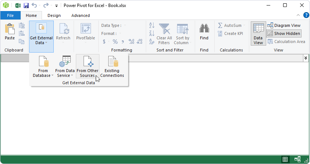The width and height of the screenshot is (310, 164).
Task: Switch to grid view in status bar
Action: tap(285, 159)
